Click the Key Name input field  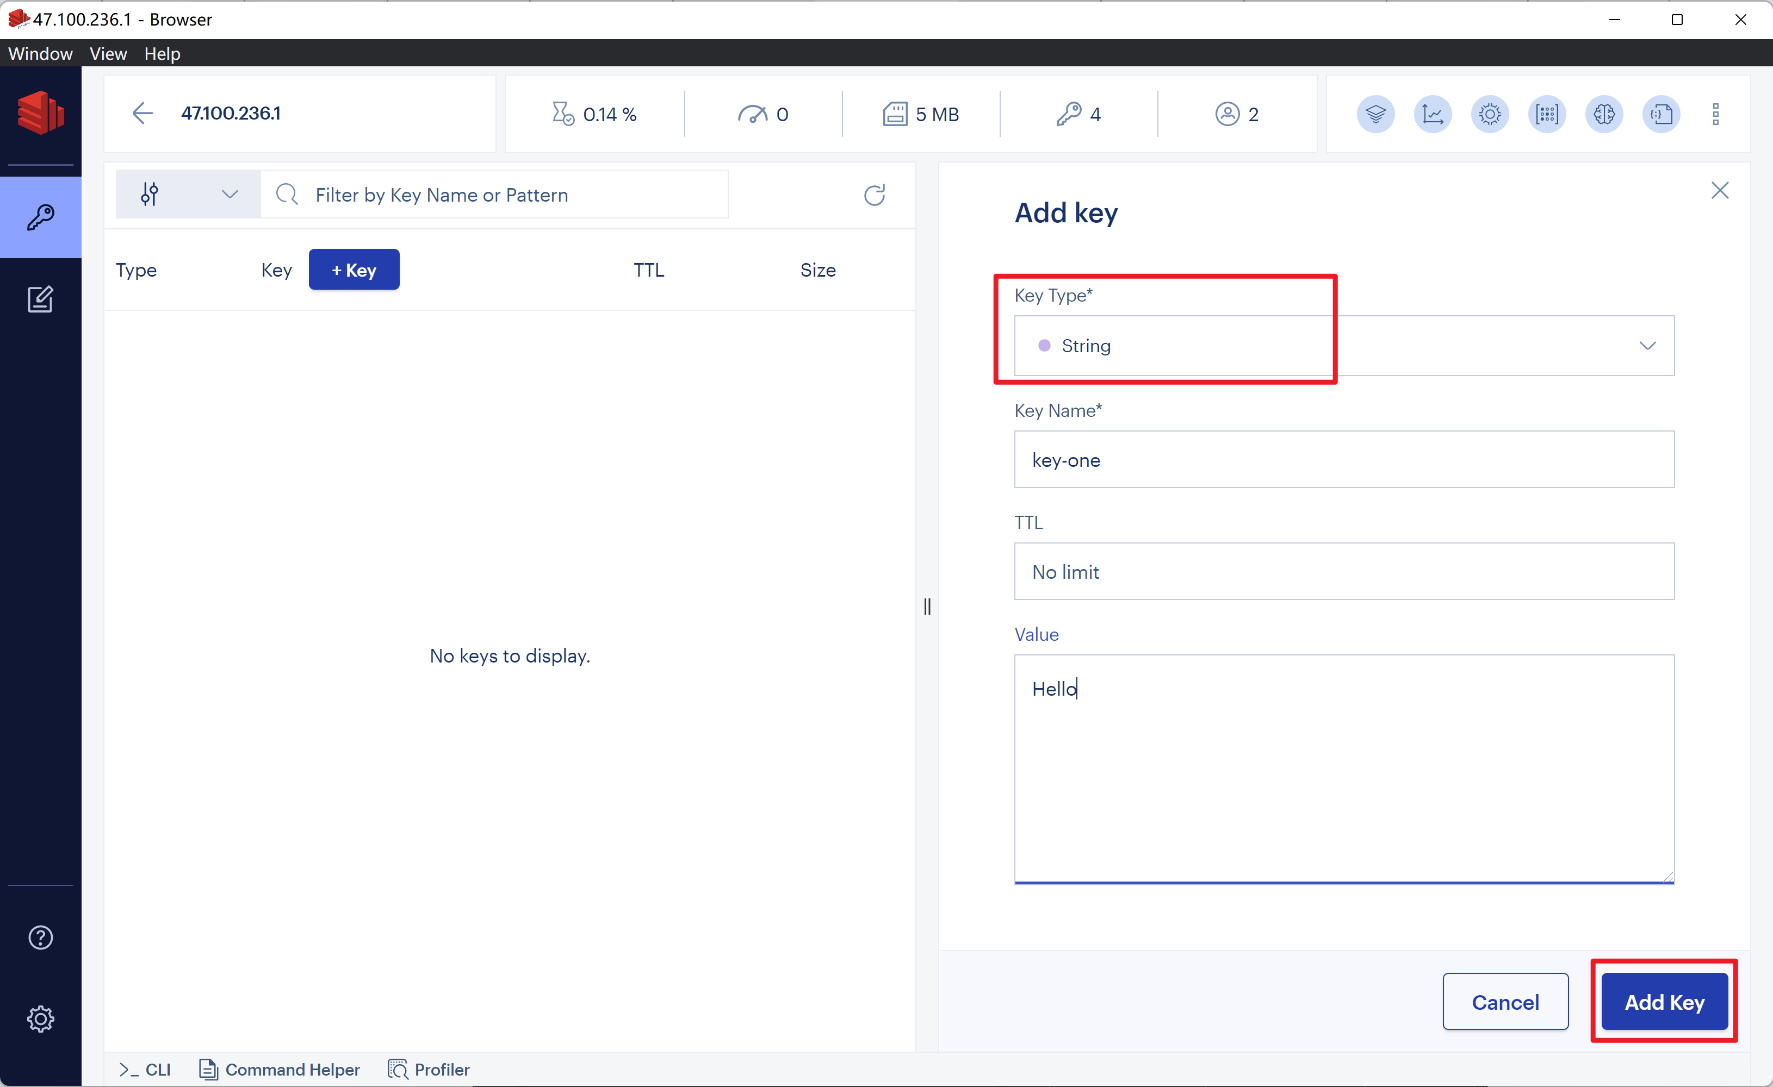point(1343,460)
